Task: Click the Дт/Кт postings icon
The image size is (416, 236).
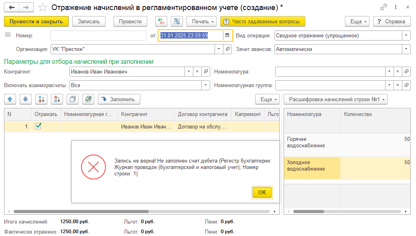Action: click(161, 21)
